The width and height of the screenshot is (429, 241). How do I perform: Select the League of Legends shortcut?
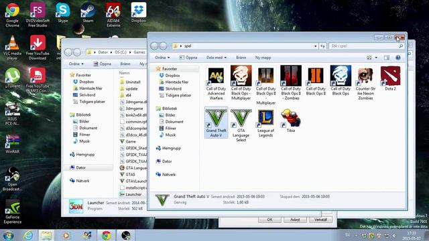[x=266, y=123]
